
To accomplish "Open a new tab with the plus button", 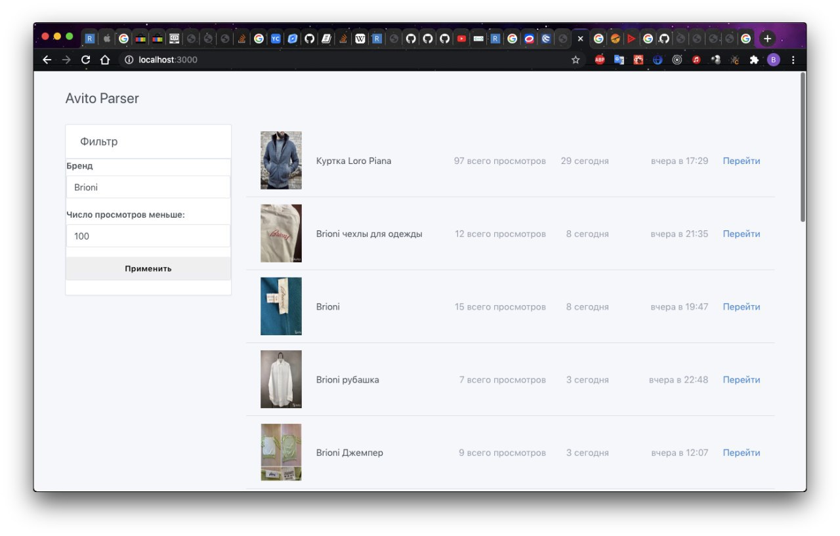I will tap(767, 38).
